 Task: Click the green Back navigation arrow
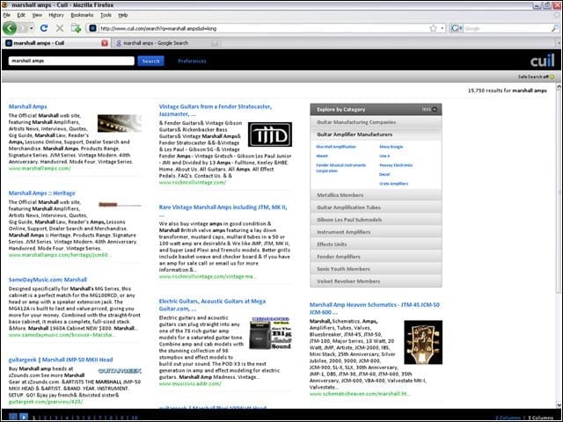pos(10,28)
